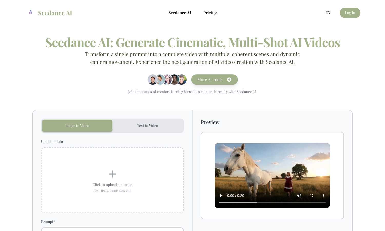385x231 pixels.
Task: Open the Pricing page
Action: 210,13
